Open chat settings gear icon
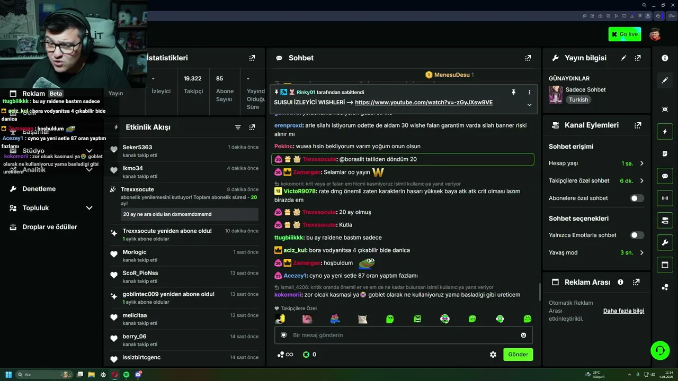Viewport: 678px width, 381px height. [493, 355]
